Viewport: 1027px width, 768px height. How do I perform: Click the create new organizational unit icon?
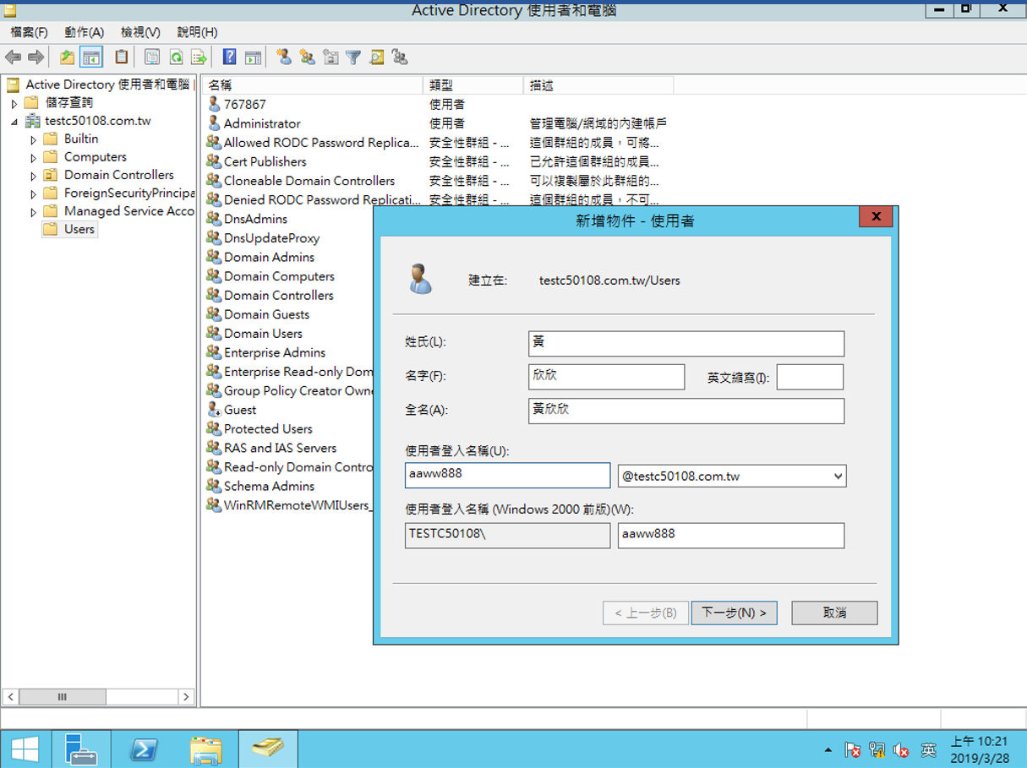point(330,57)
